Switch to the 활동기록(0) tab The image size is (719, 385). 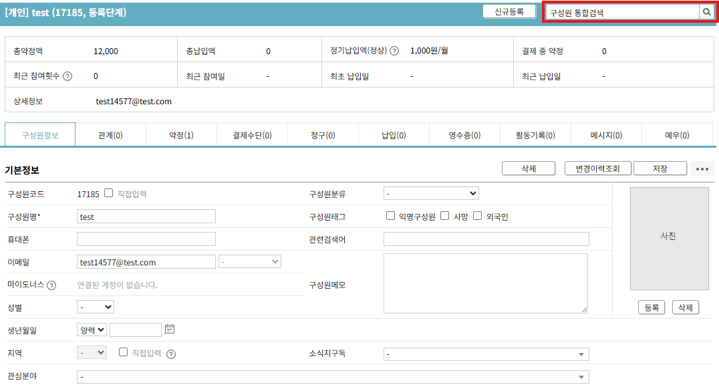point(536,135)
